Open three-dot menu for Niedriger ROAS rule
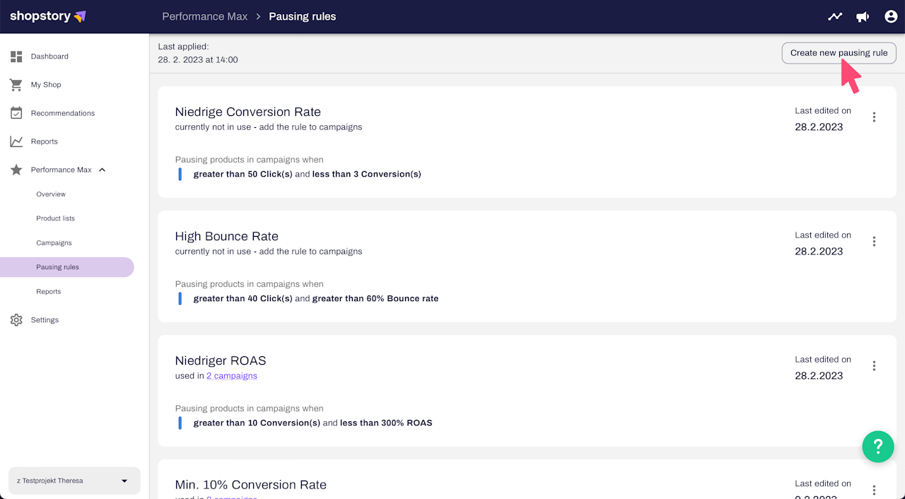Screen dimensions: 905x499 click(874, 366)
